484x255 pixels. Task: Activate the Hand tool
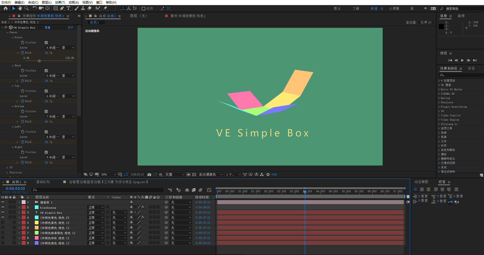[x=20, y=8]
